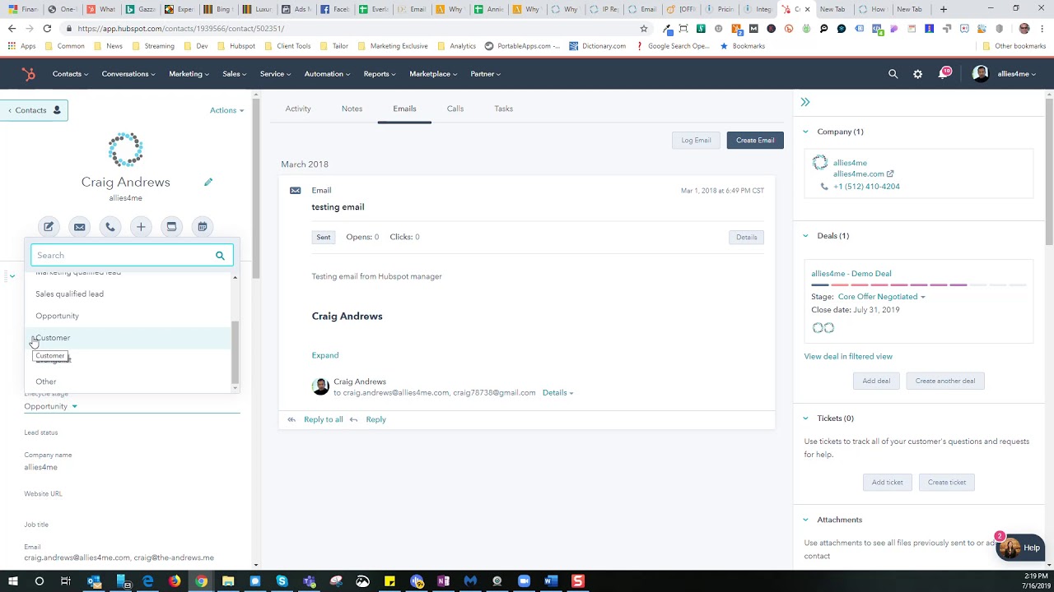Click the browser address bar
This screenshot has height=592, width=1054.
[x=354, y=28]
